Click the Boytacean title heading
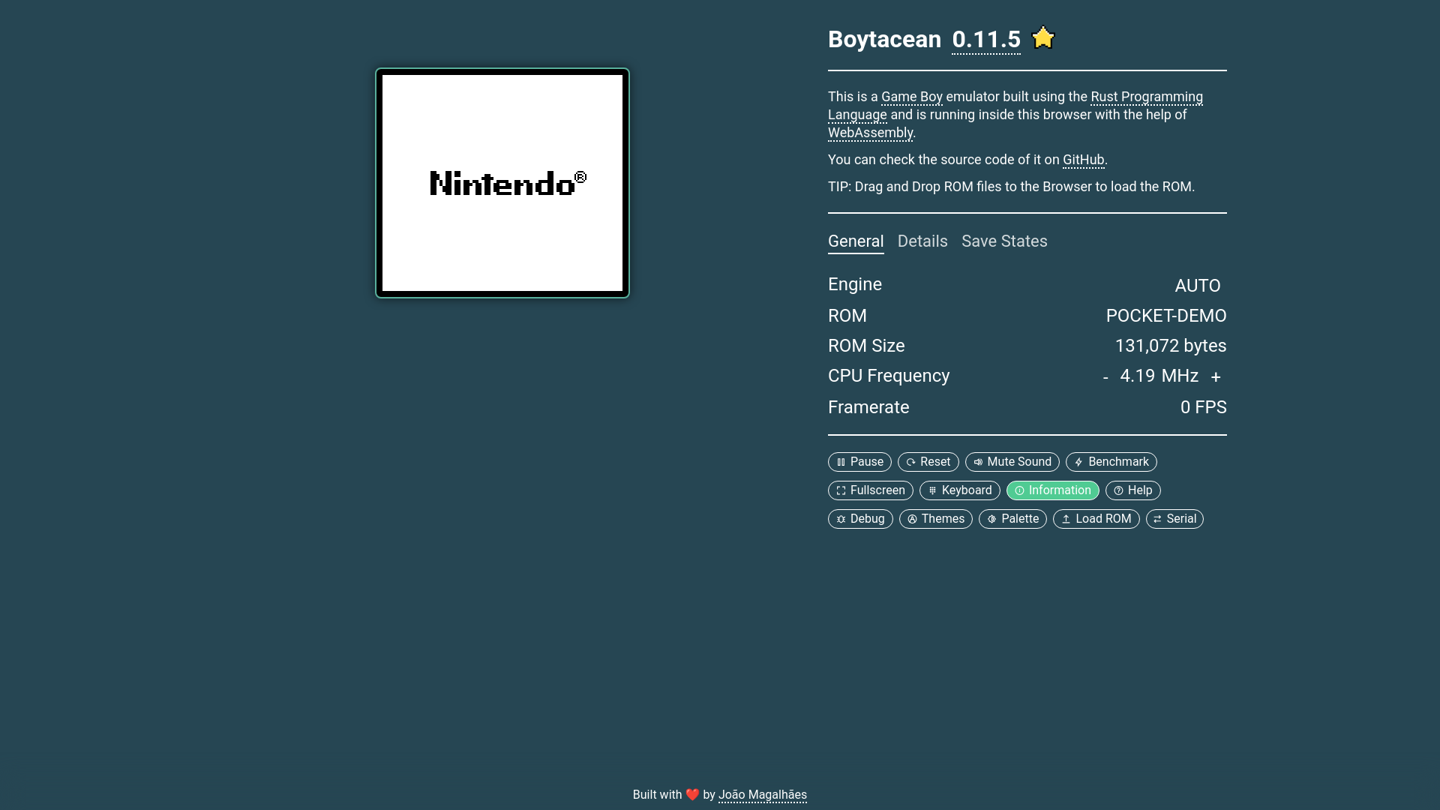Screen dimensions: 1440x810 [884, 39]
